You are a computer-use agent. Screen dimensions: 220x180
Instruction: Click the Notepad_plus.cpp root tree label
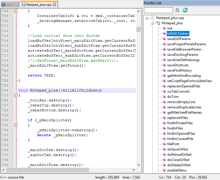coord(170,18)
